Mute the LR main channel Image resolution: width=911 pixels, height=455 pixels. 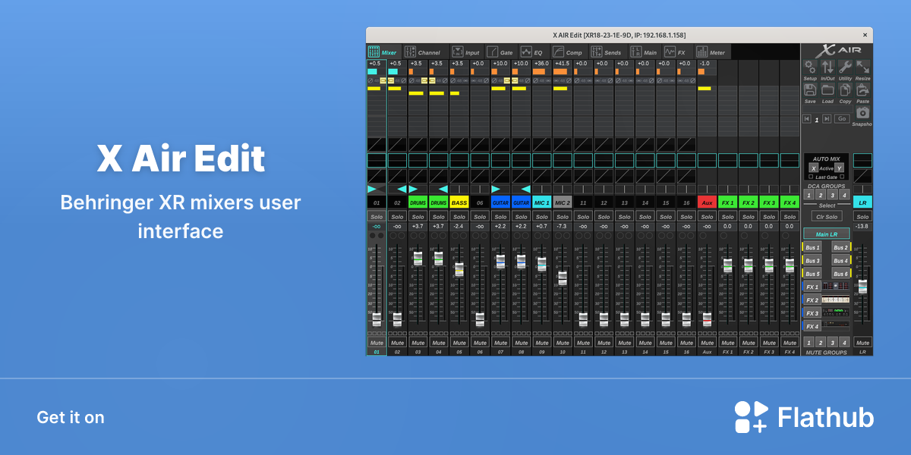862,343
